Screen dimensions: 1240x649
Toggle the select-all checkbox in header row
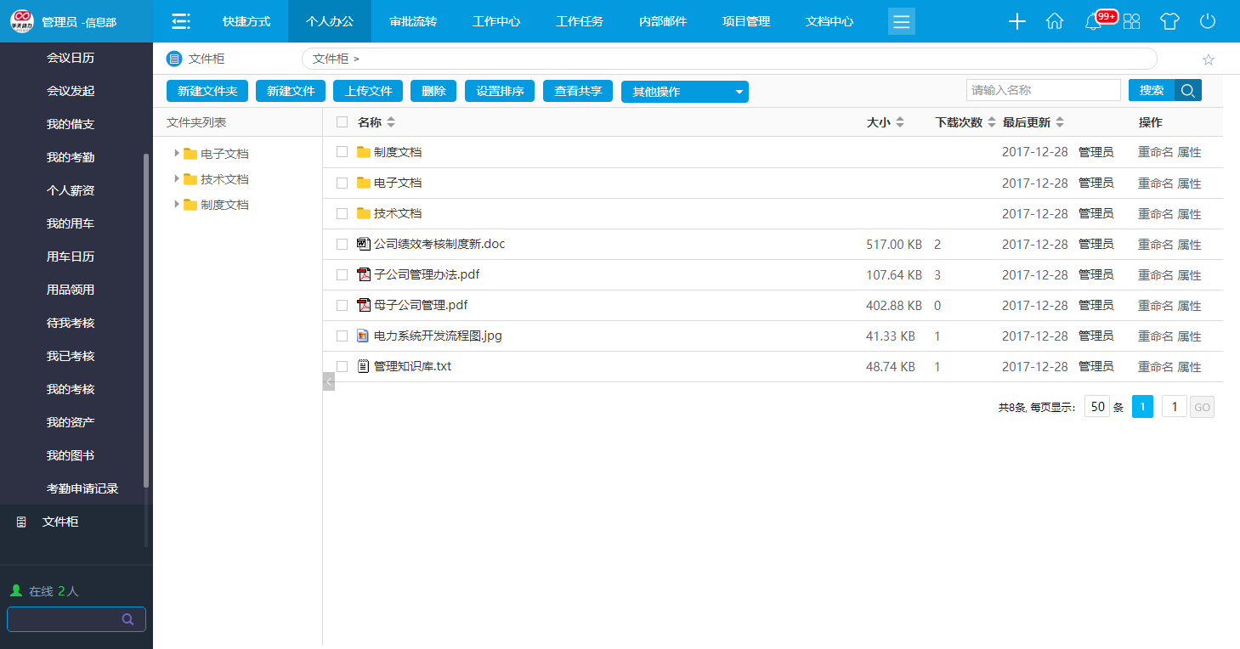click(x=342, y=122)
